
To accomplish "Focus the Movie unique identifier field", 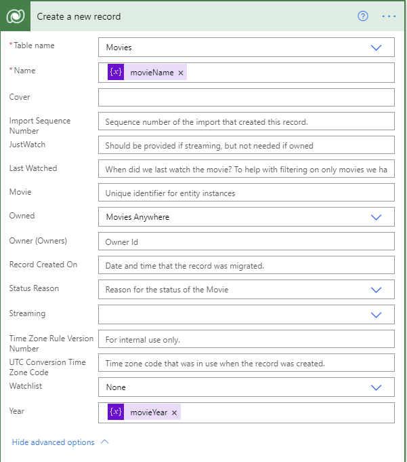I will pos(247,193).
